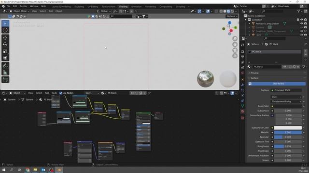The width and height of the screenshot is (309, 173).
Task: Switch to wireframe viewport shading
Action: (x=221, y=11)
